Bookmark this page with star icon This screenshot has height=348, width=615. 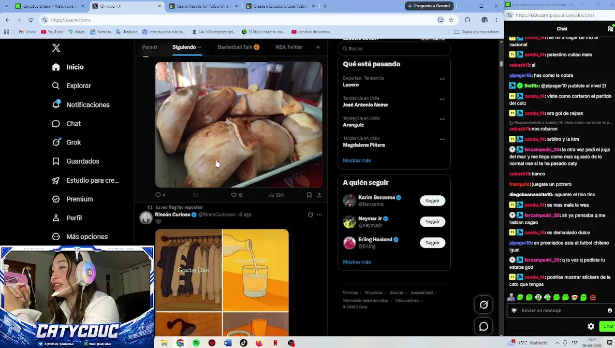pyautogui.click(x=451, y=20)
